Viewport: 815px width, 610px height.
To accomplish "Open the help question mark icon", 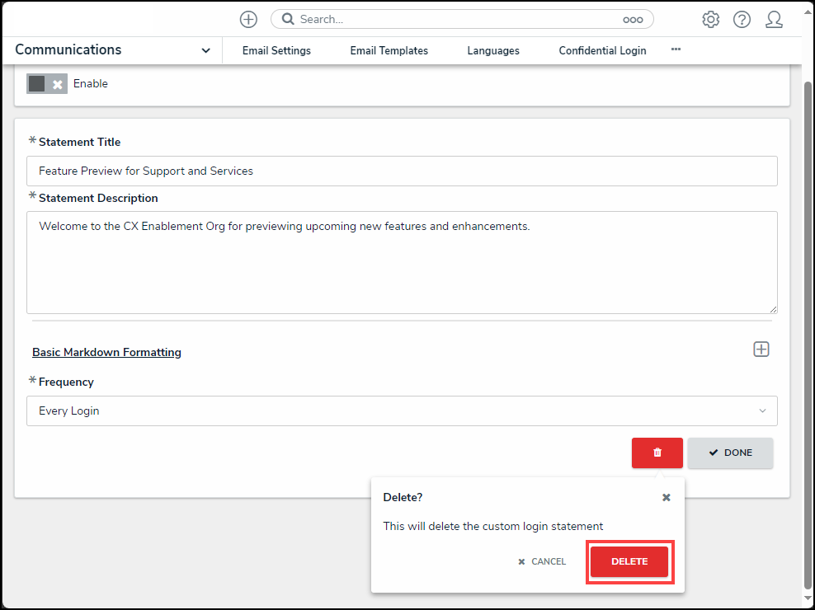I will click(x=742, y=20).
